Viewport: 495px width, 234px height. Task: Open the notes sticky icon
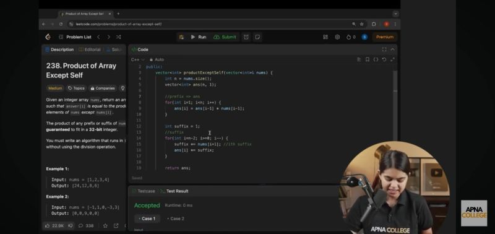[x=257, y=37]
